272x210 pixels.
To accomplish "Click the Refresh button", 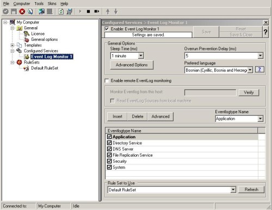I will (251, 190).
